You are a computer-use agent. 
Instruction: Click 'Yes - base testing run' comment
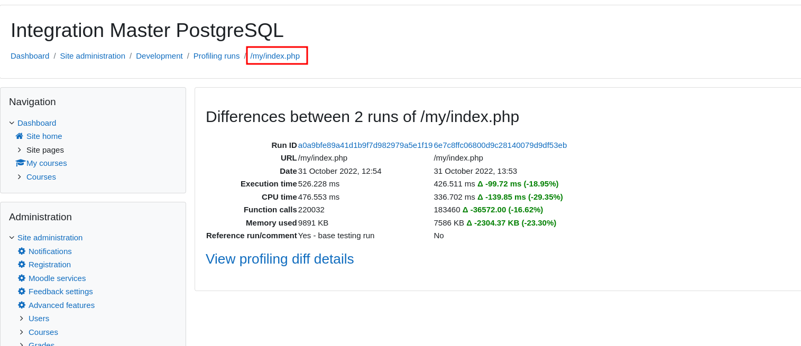(x=336, y=236)
